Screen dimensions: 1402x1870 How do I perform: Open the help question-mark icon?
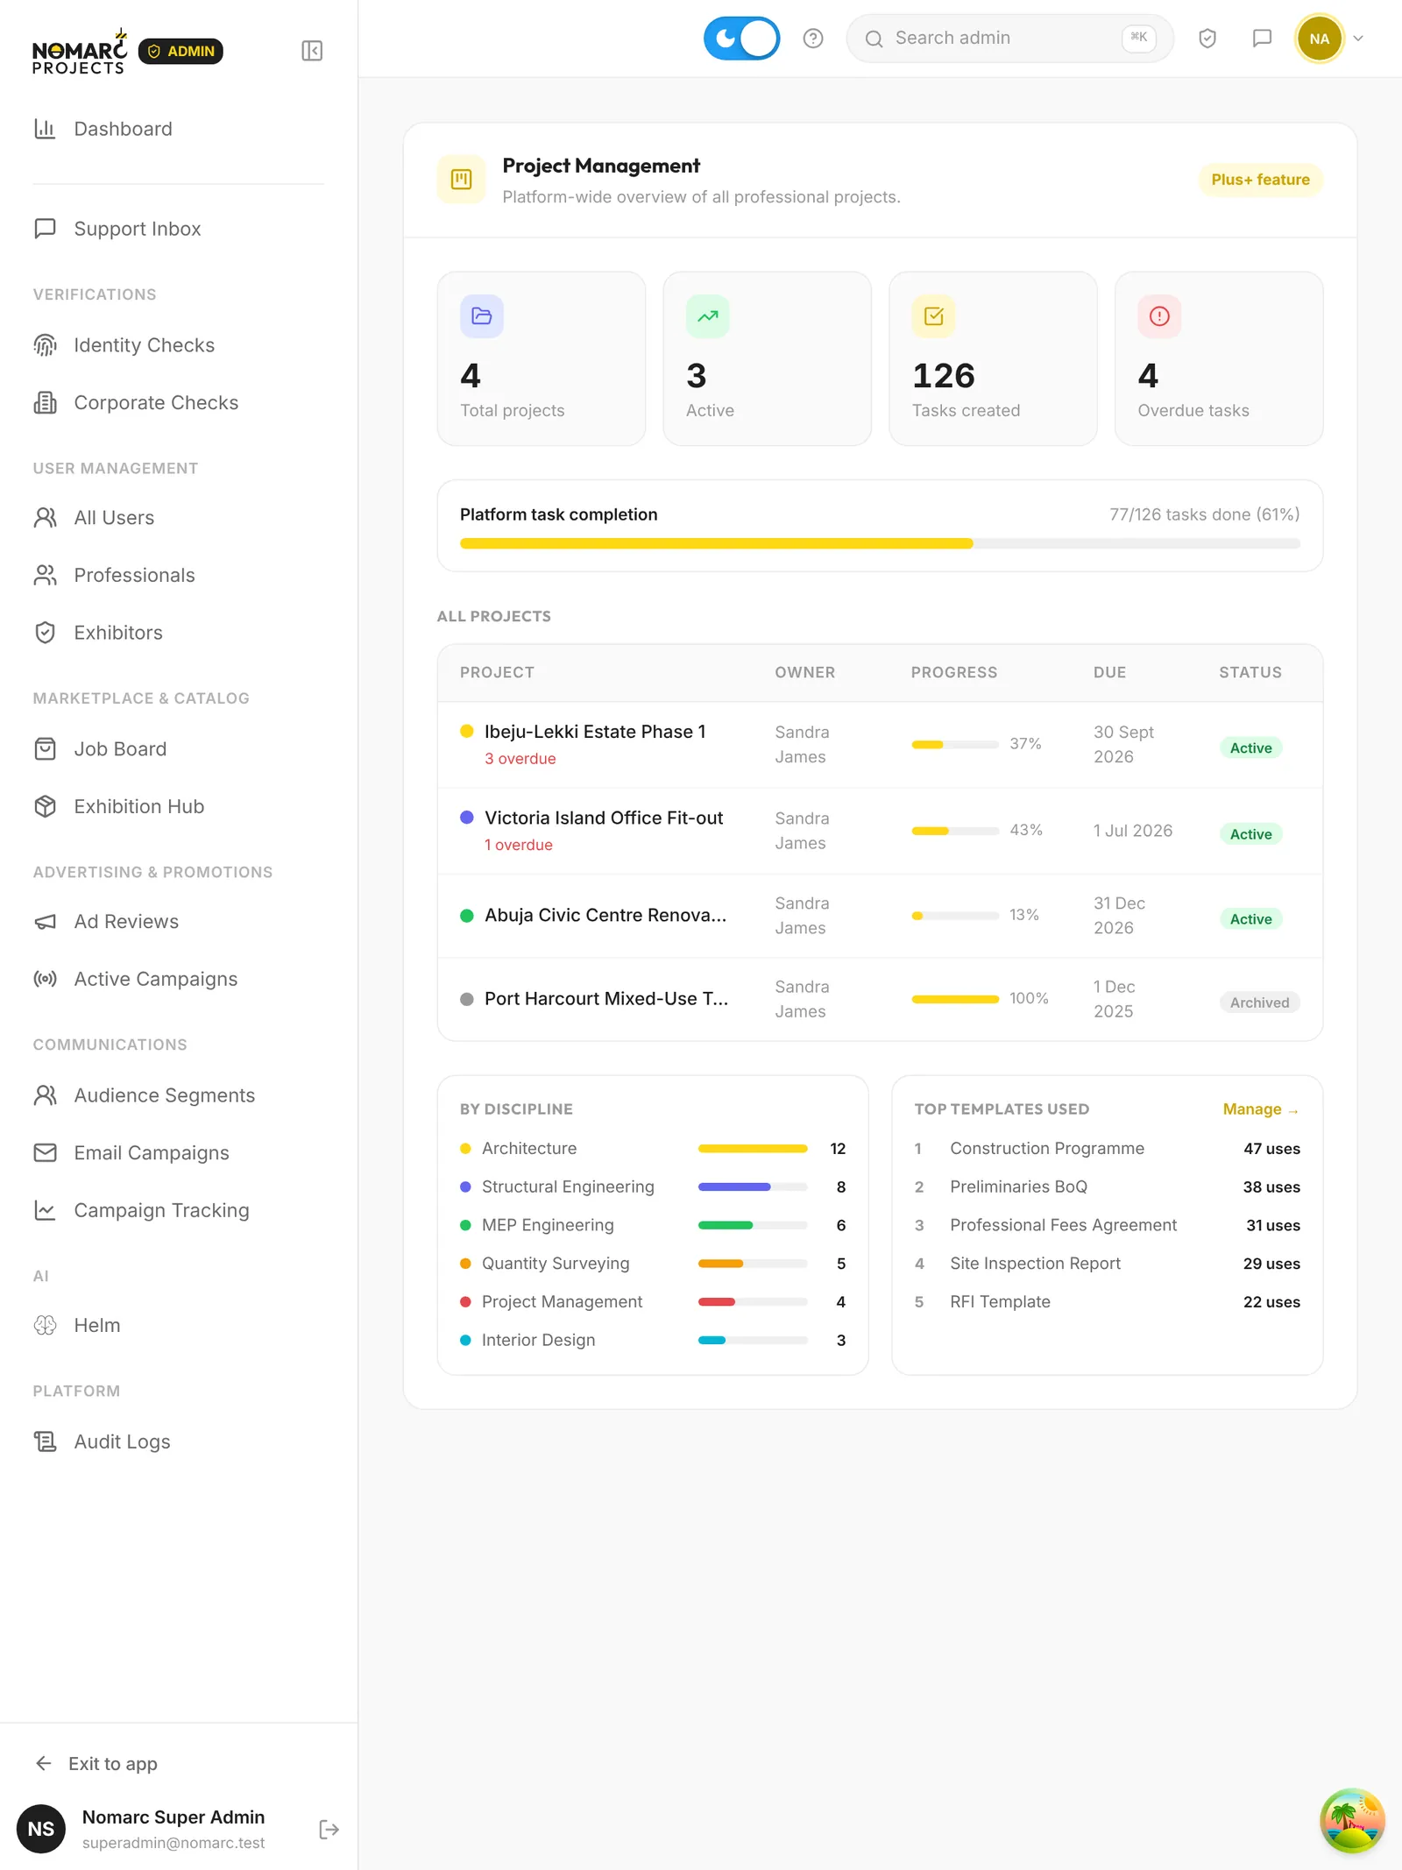(813, 39)
